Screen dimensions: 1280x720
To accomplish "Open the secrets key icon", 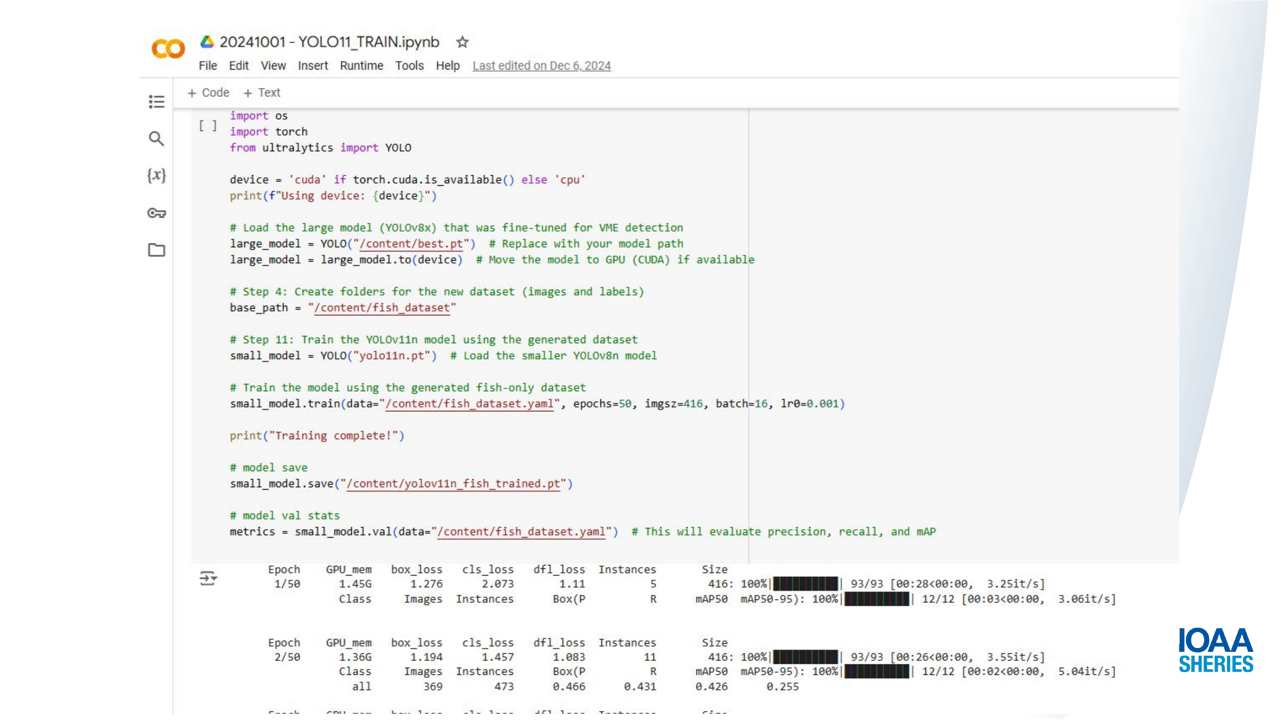I will click(x=156, y=213).
